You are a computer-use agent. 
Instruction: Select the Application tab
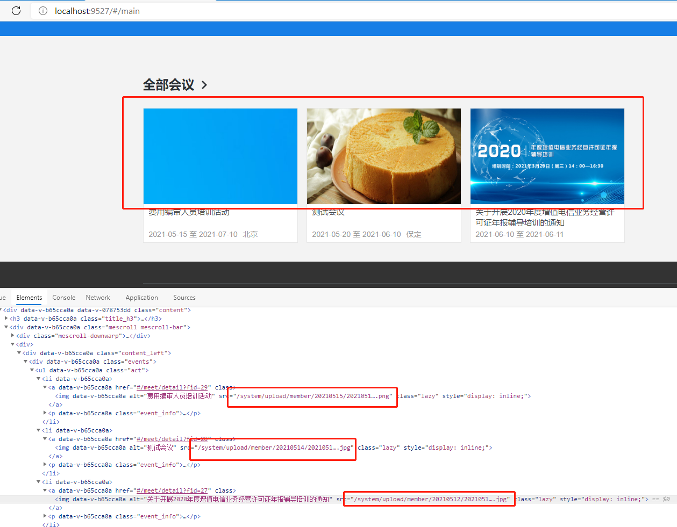tap(141, 297)
